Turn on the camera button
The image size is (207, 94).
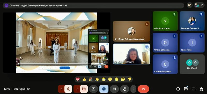click(84, 89)
